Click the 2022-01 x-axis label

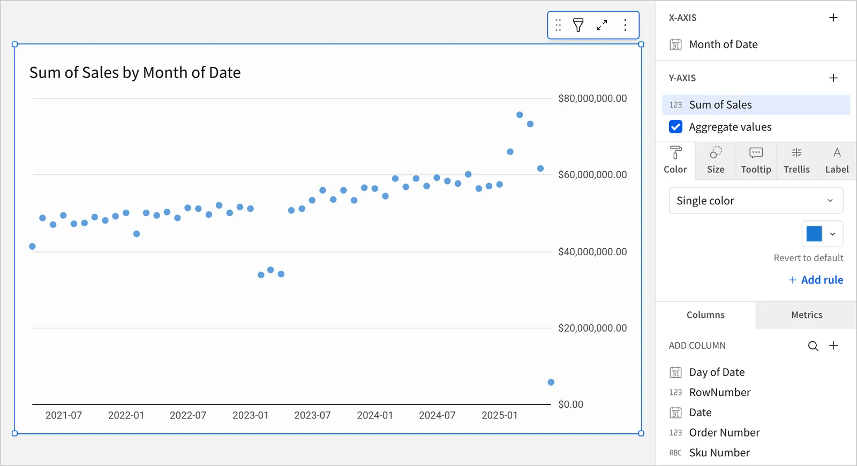point(126,416)
